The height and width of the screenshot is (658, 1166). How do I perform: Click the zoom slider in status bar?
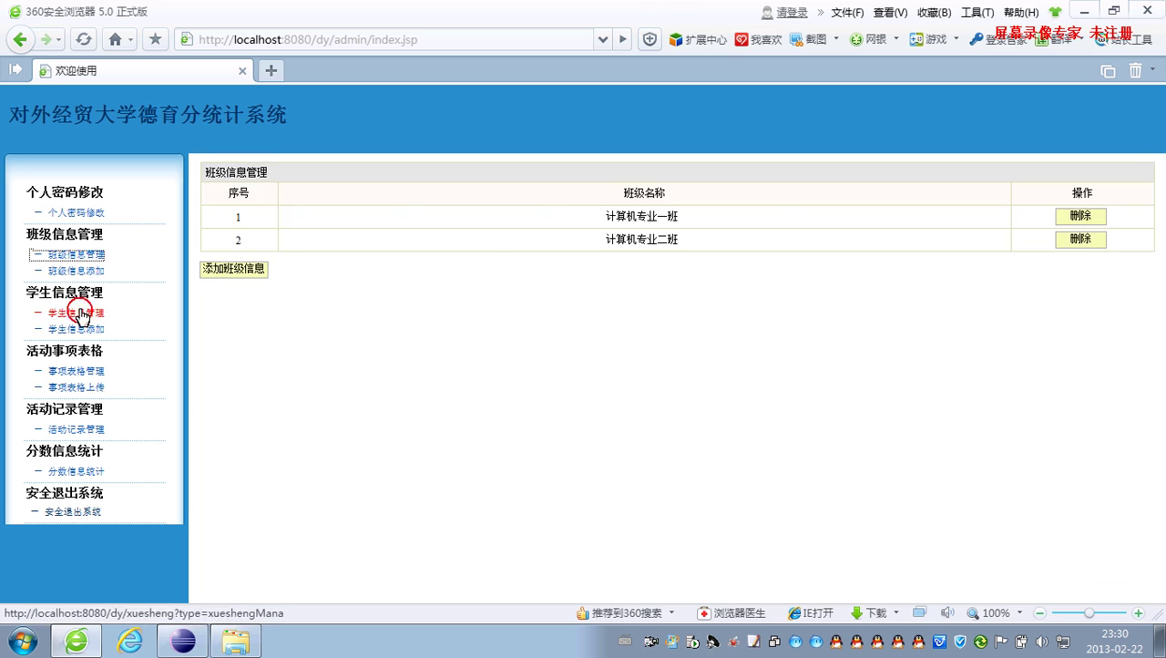click(x=1089, y=613)
